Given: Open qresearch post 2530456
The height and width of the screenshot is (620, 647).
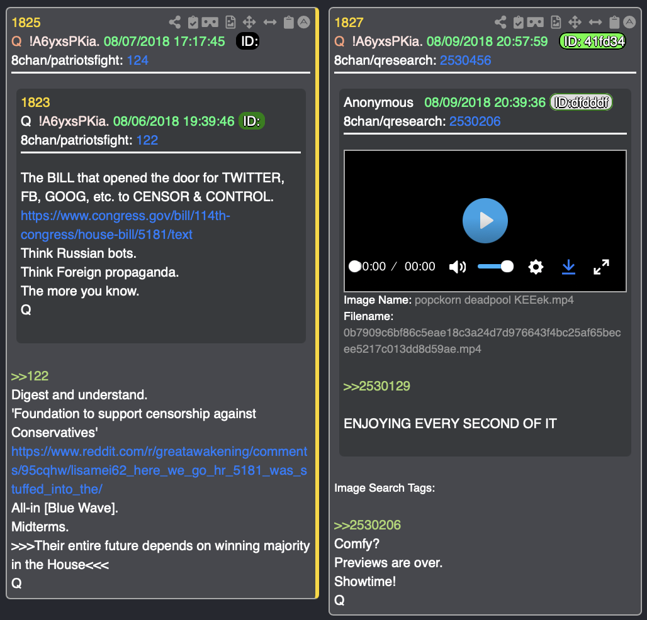Looking at the screenshot, I should click(x=465, y=60).
